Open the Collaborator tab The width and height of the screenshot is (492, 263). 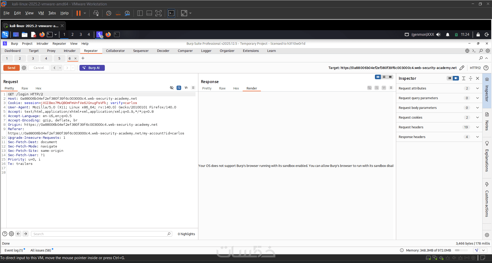pyautogui.click(x=115, y=51)
